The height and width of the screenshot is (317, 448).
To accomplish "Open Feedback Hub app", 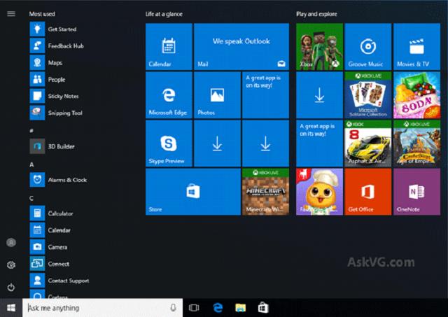I will pyautogui.click(x=57, y=46).
